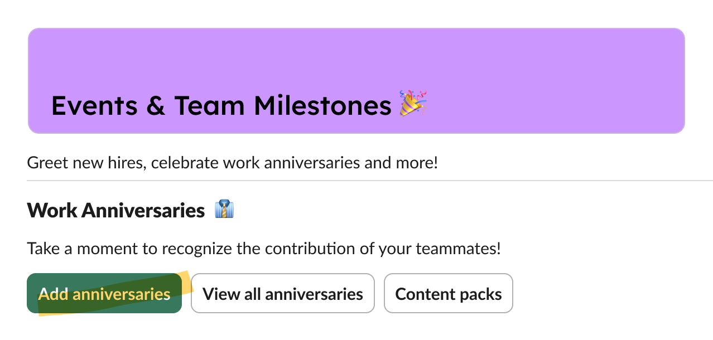Click the divider line under the greeting text
This screenshot has height=340, width=713.
coord(356,179)
